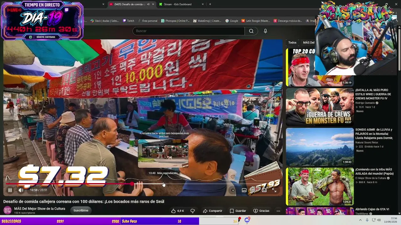Mute the video volume speaker icon
This screenshot has width=401, height=225.
click(21, 190)
